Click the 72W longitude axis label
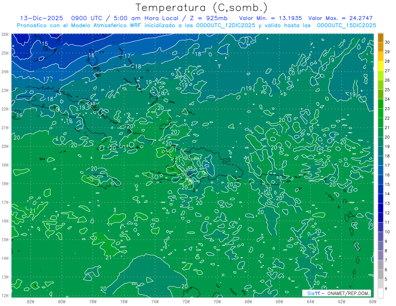This screenshot has width=396, height=306. [186, 301]
